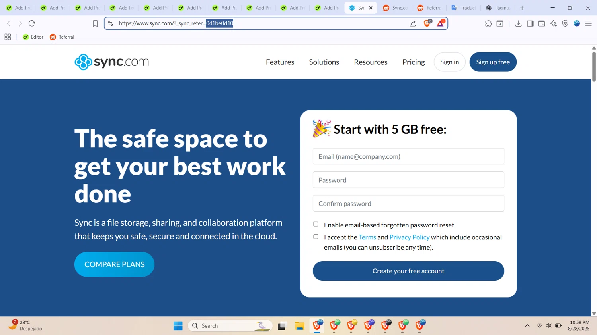Click the address bar URL

click(x=176, y=23)
